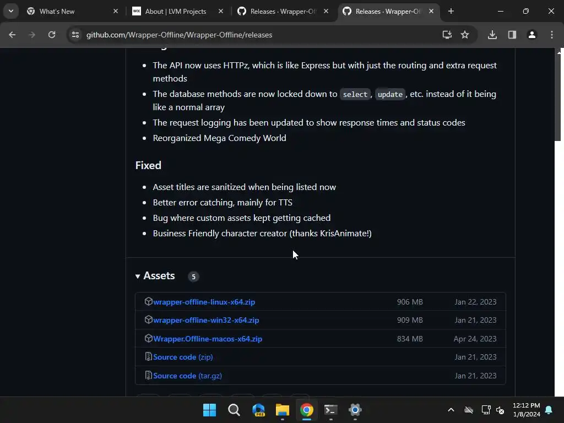Click package icon beside linux-x64 zip
This screenshot has height=423, width=564.
[x=148, y=301]
